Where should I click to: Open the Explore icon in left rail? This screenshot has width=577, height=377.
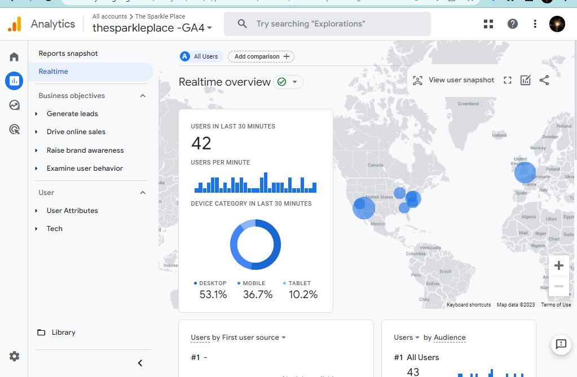(x=14, y=105)
